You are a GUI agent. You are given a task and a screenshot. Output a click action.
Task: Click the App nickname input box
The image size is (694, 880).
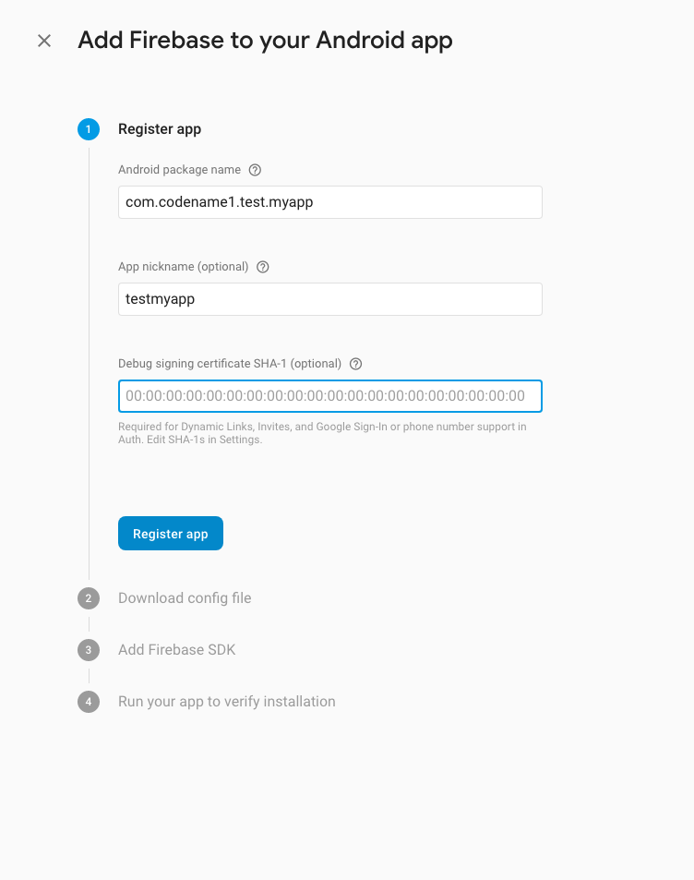pyautogui.click(x=329, y=299)
